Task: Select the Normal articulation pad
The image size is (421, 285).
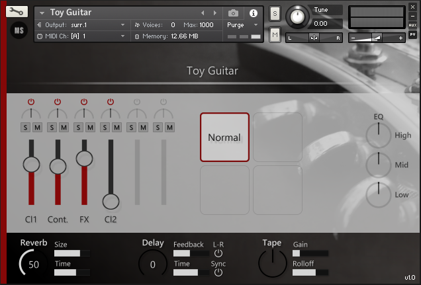Action: [x=224, y=138]
